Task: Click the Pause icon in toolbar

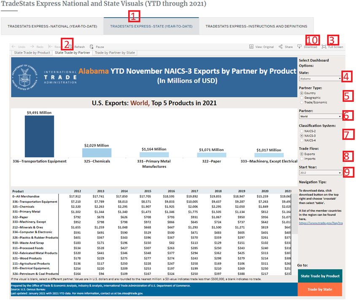Action: (92, 47)
